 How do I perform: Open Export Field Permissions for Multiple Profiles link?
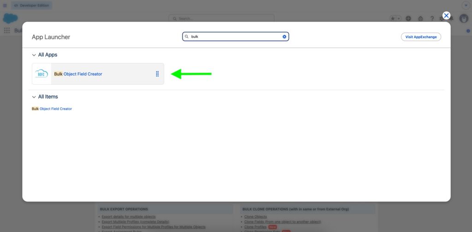click(x=153, y=227)
